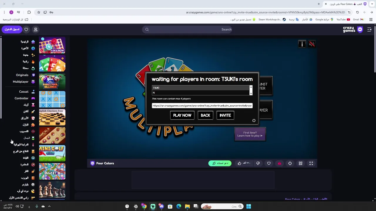This screenshot has height=211, width=376.
Task: Mute the game sound icon
Action: pos(312,44)
